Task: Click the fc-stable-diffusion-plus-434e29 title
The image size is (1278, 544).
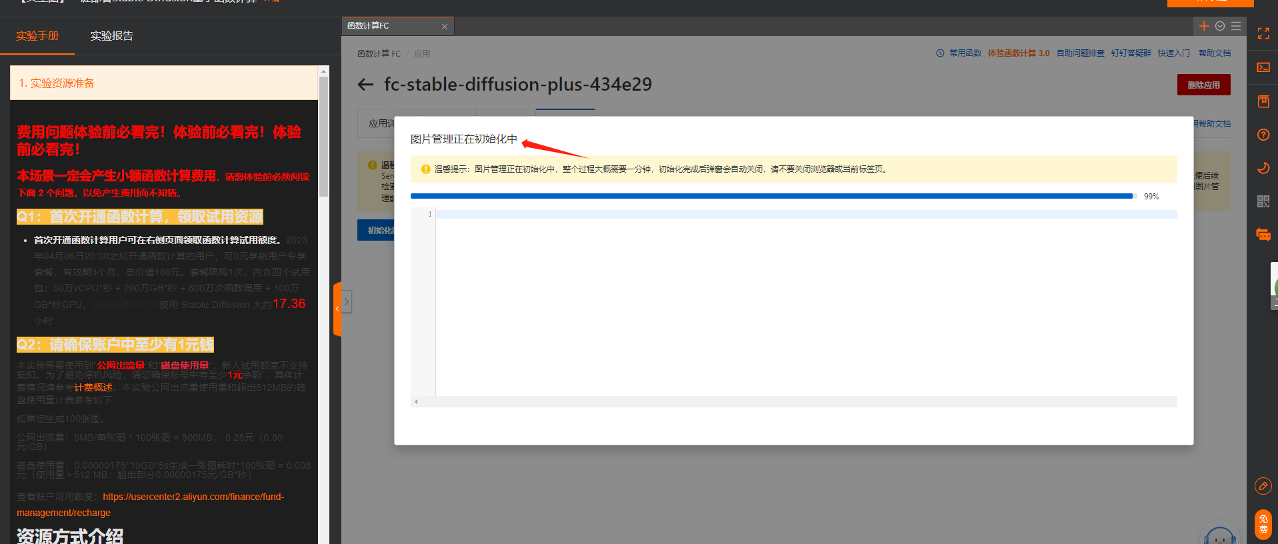Action: [518, 85]
